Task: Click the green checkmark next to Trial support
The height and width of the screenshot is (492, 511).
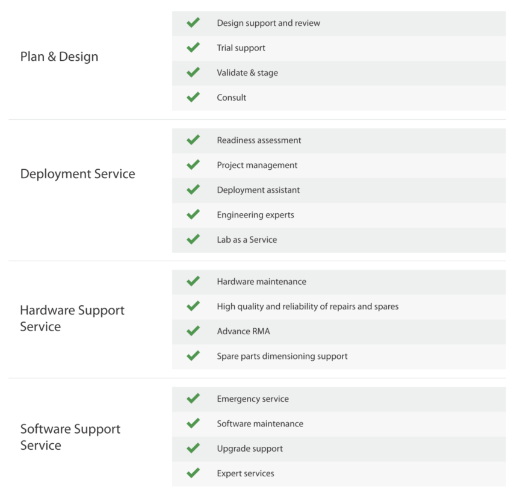Action: click(x=193, y=48)
